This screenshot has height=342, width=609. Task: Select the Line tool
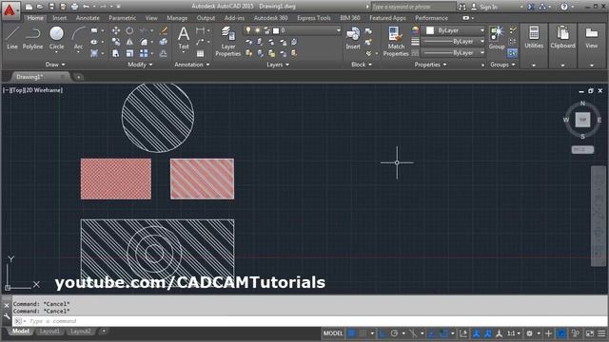coord(12,38)
